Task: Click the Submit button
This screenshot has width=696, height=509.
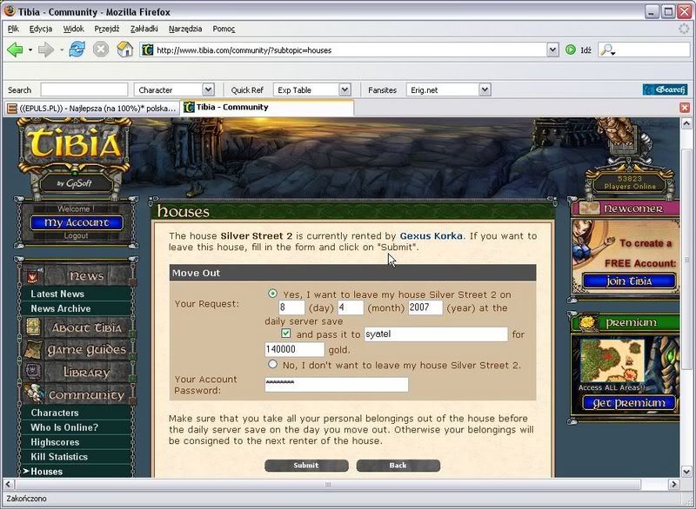Action: coord(306,466)
